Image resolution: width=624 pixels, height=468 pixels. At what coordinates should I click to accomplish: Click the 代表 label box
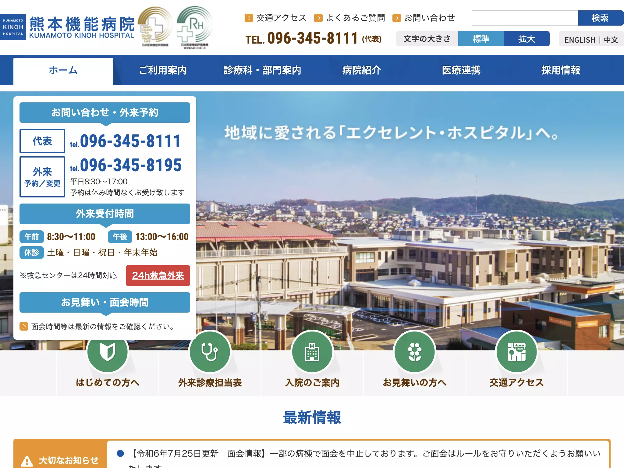[x=42, y=141]
